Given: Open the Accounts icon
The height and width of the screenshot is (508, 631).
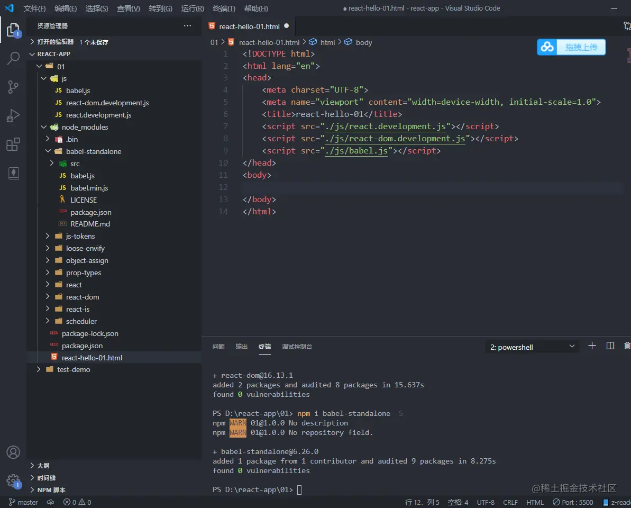Looking at the screenshot, I should pos(13,452).
